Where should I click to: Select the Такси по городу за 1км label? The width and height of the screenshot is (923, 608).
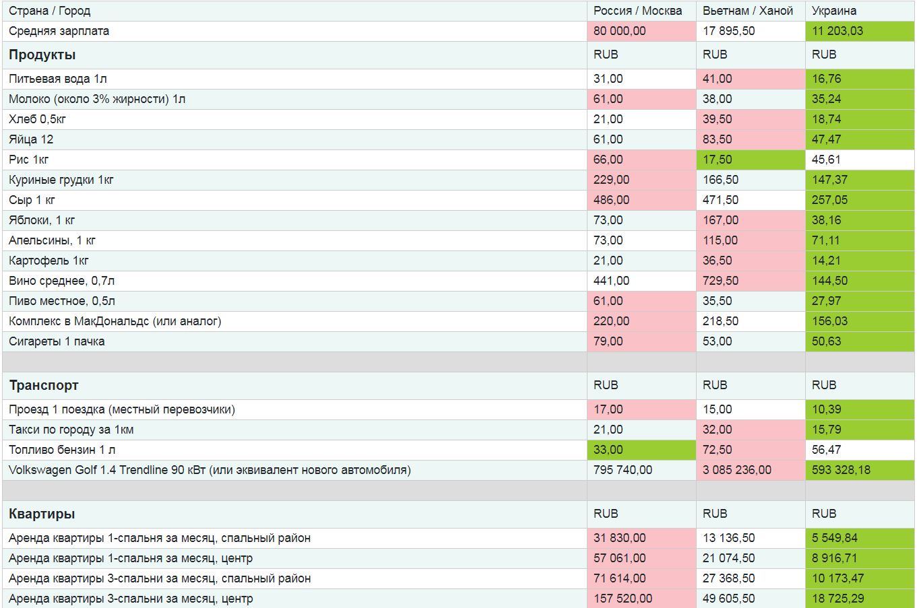coord(71,430)
